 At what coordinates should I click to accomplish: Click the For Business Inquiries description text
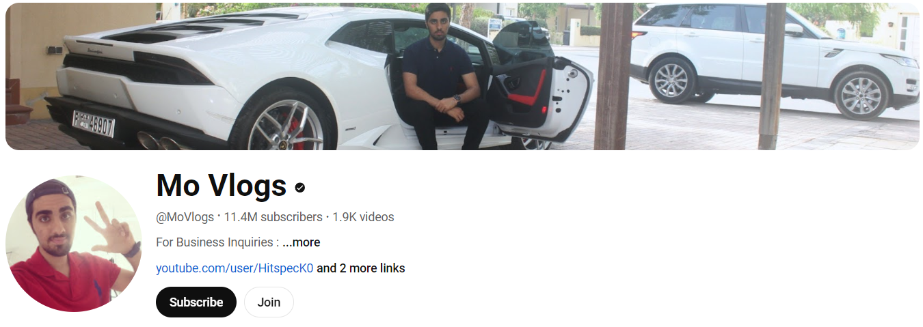click(x=217, y=242)
